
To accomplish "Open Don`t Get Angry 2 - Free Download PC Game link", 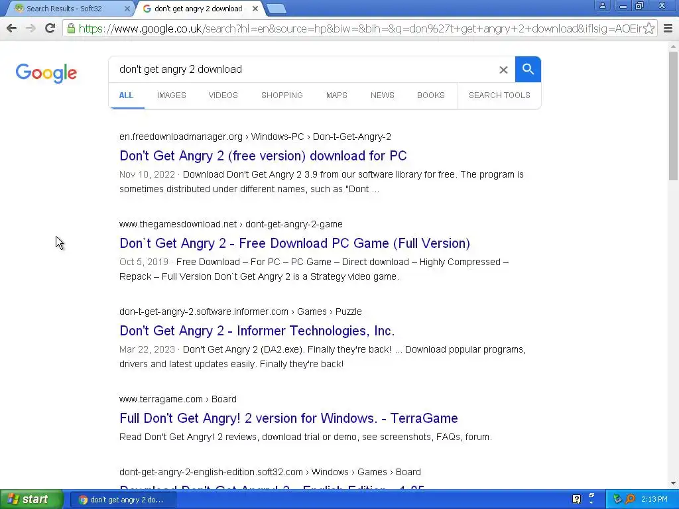I will 294,243.
